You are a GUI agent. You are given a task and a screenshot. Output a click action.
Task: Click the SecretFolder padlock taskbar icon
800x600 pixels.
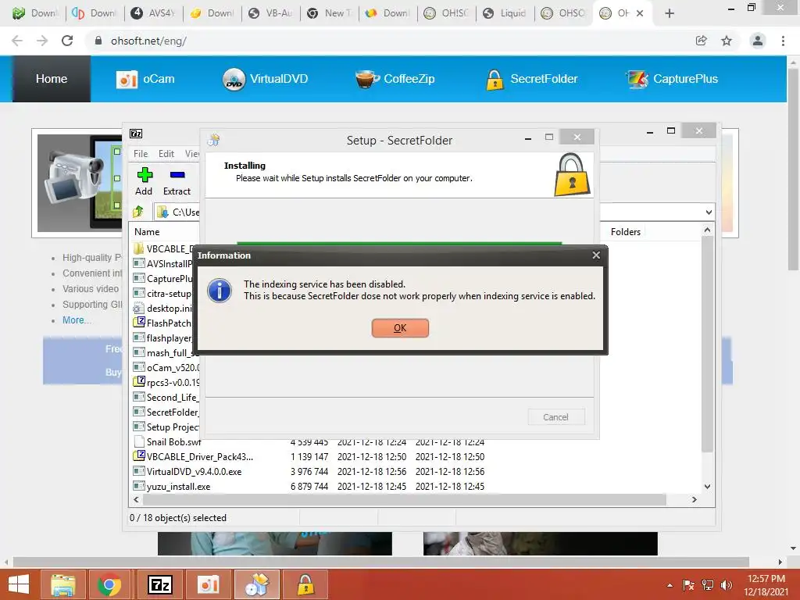coord(305,584)
